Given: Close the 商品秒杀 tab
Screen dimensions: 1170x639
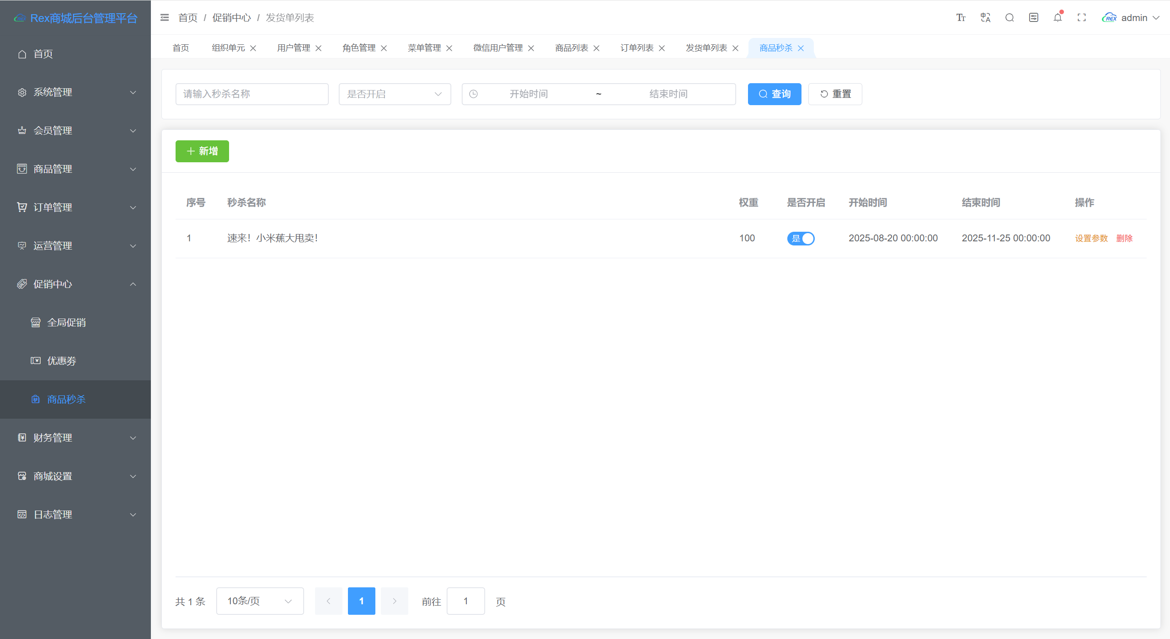Looking at the screenshot, I should pyautogui.click(x=801, y=48).
